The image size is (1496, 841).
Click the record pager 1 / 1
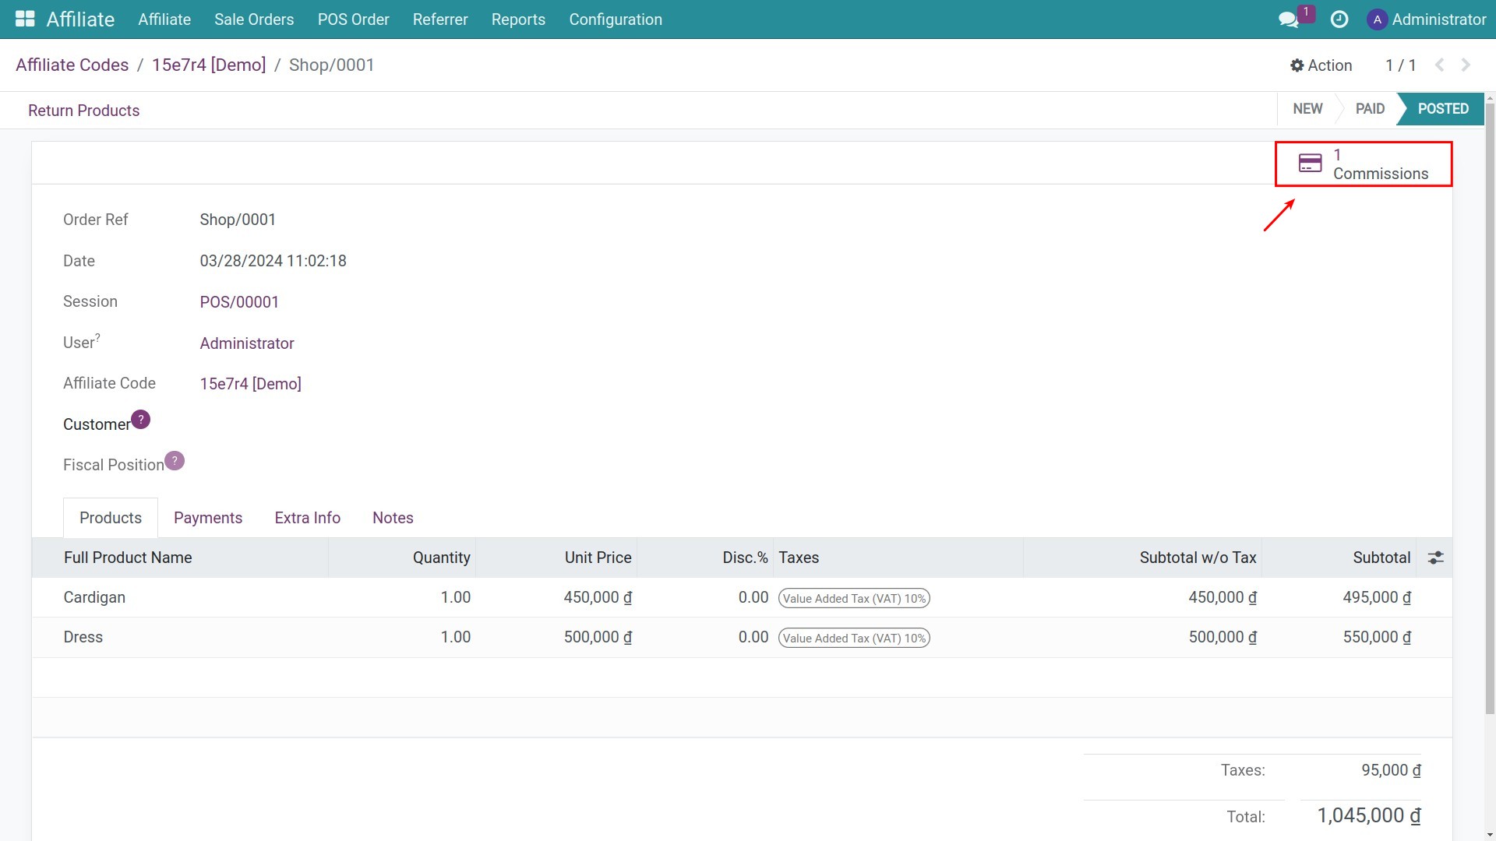[1400, 65]
